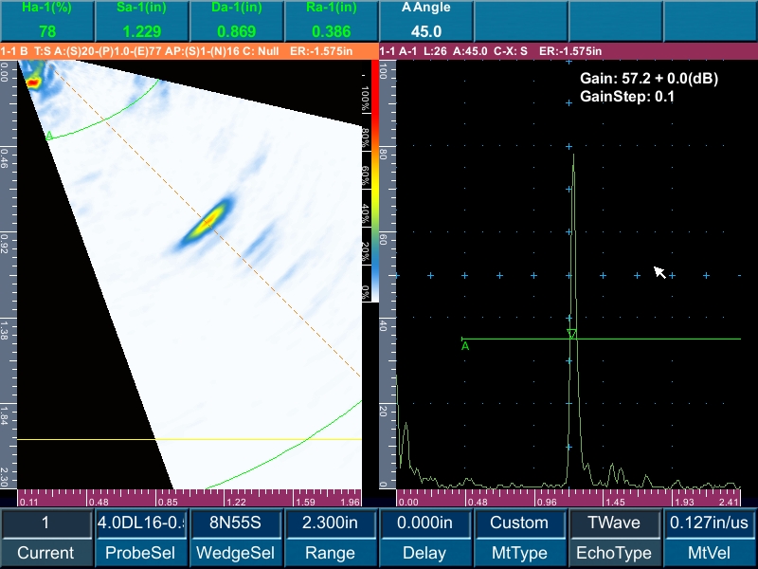Open the MtType Custom option
758x569 pixels.
[x=519, y=523]
